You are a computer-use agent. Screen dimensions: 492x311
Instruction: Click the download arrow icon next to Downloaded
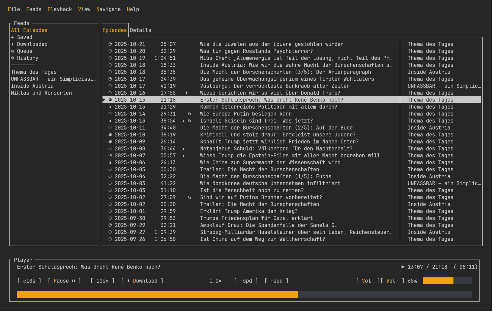click(13, 44)
